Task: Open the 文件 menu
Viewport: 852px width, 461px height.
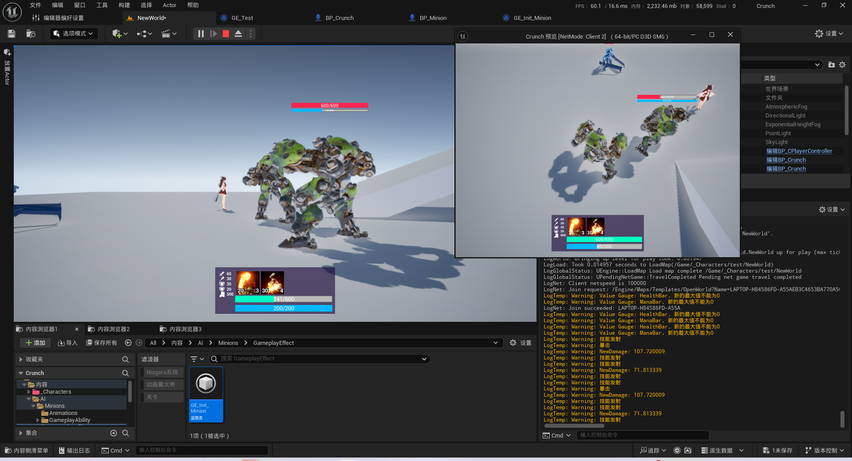Action: [35, 5]
